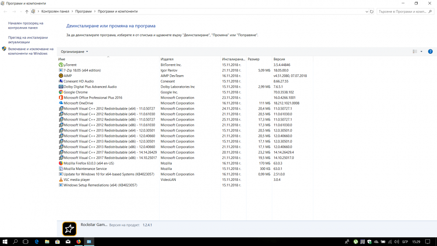This screenshot has width=437, height=246.
Task: Select the VLC media player cone icon
Action: point(61,180)
